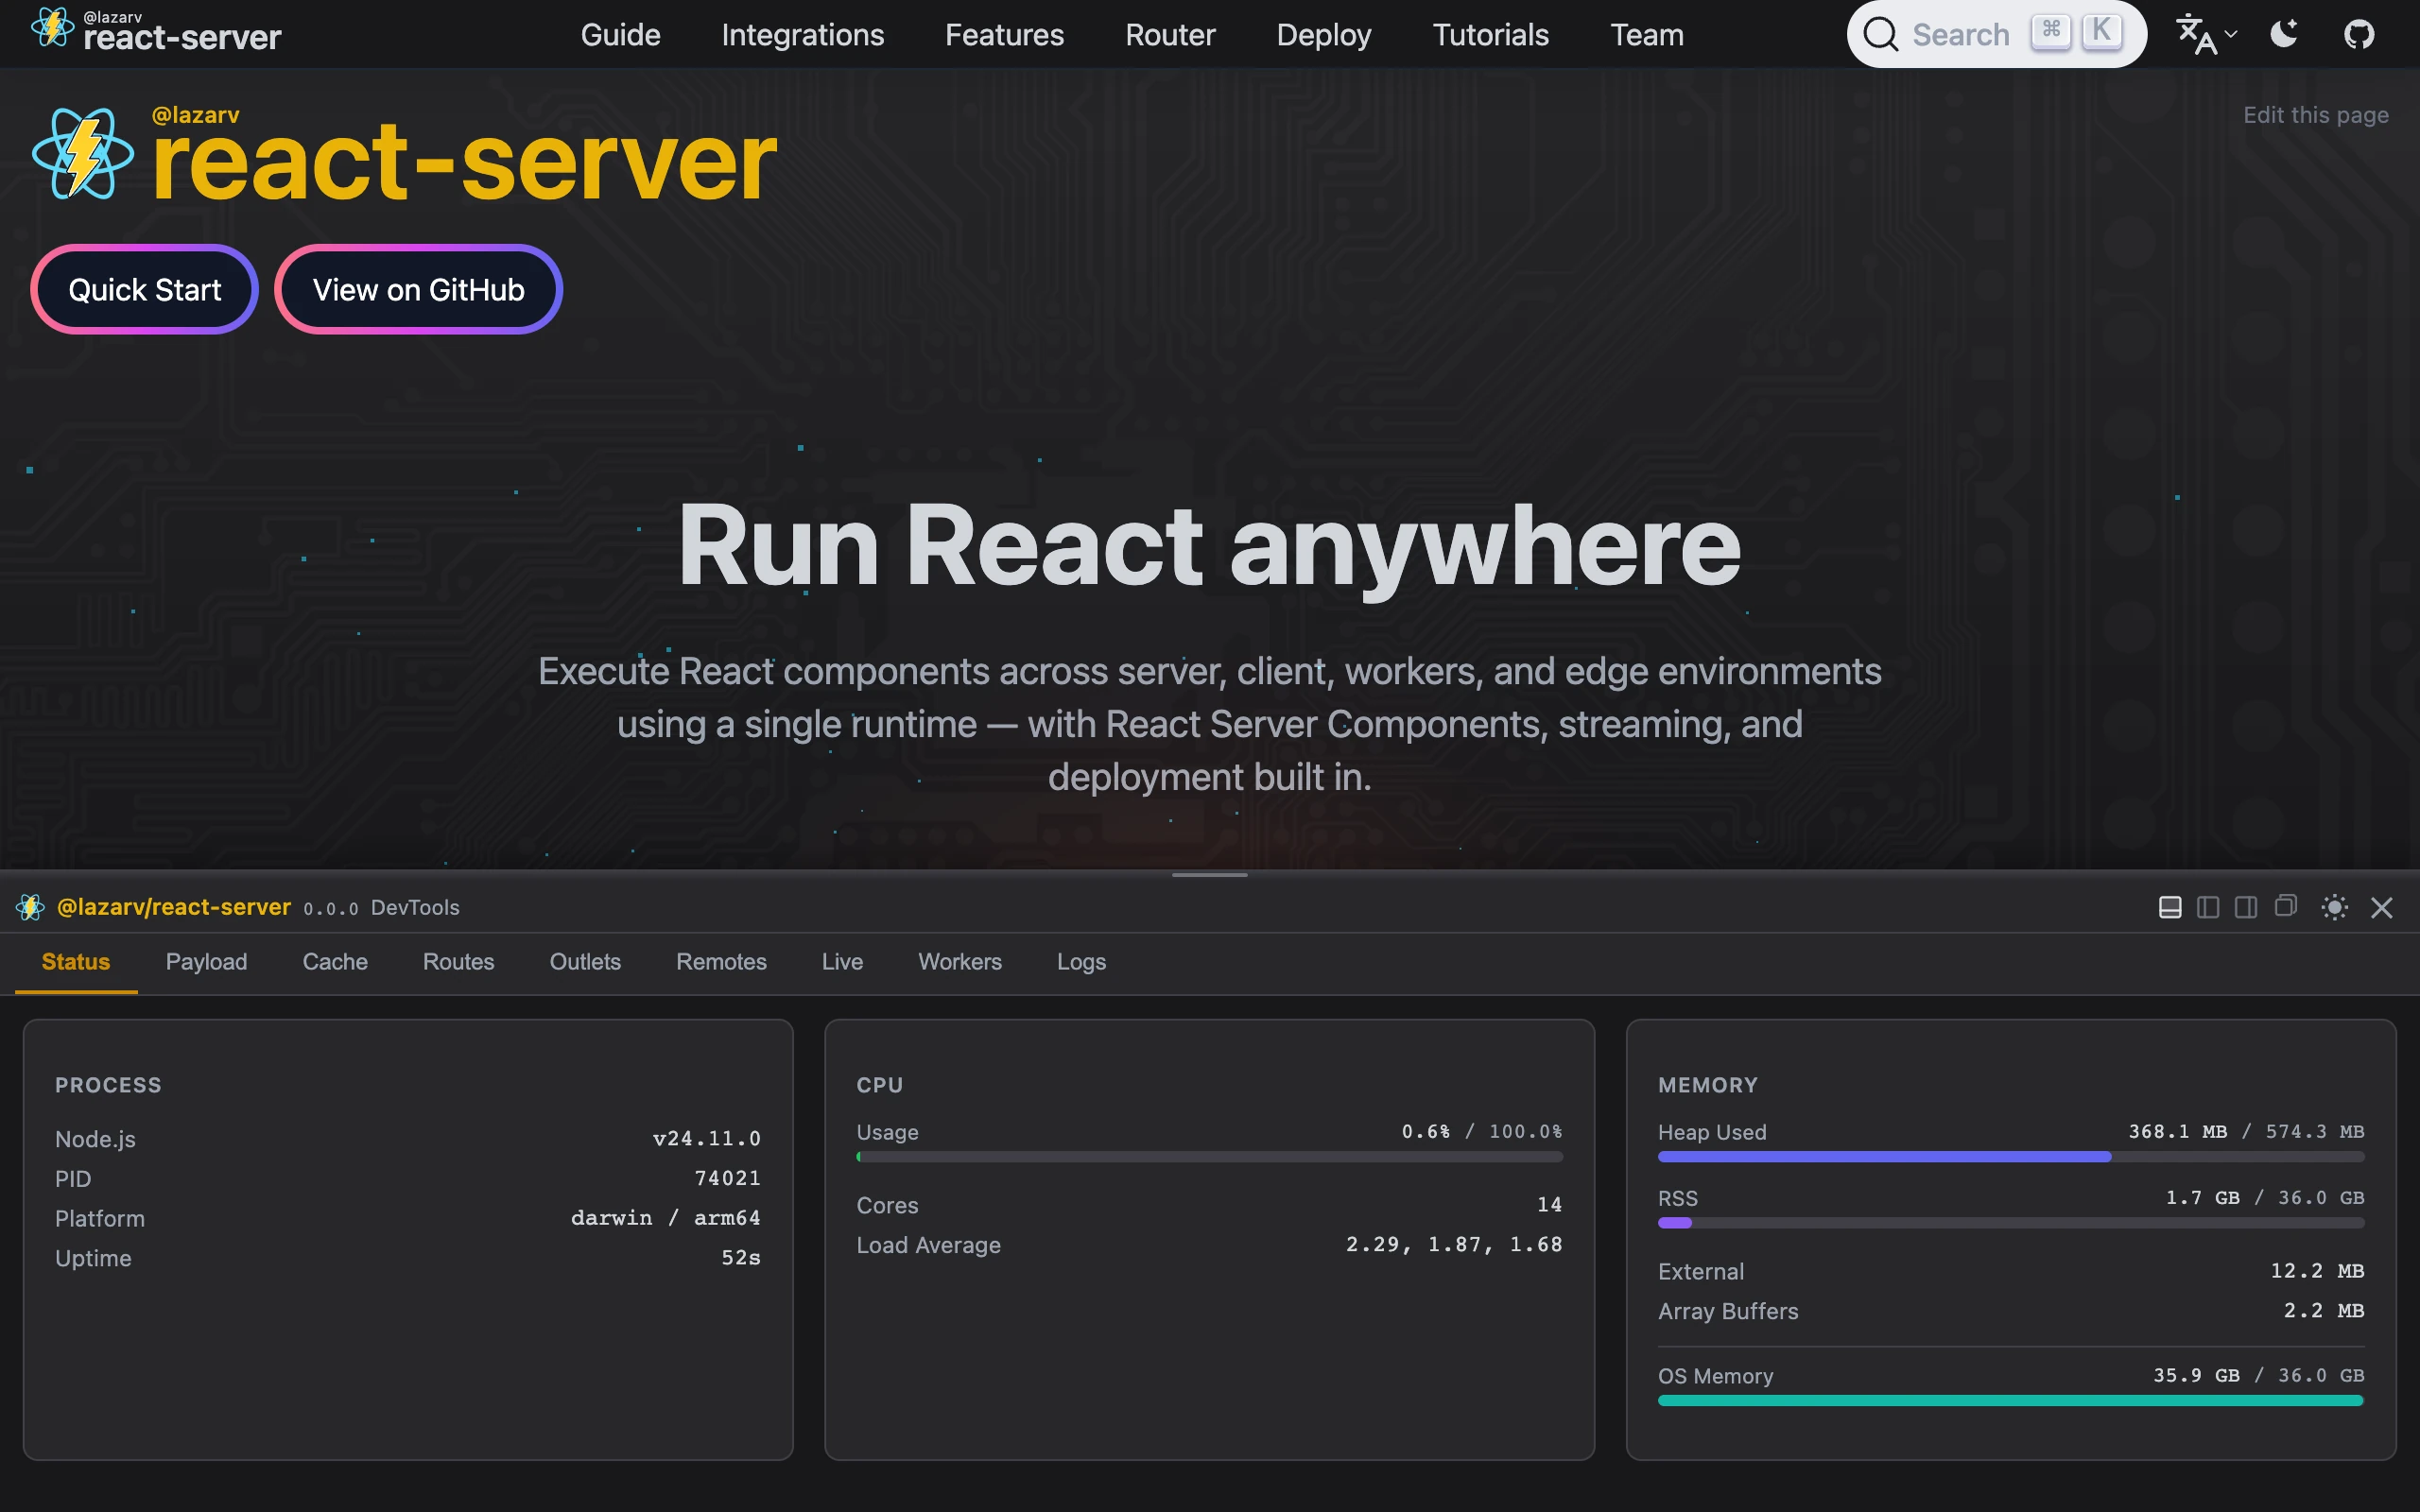The width and height of the screenshot is (2420, 1512).
Task: Click the react-server logo in navbar
Action: (156, 33)
